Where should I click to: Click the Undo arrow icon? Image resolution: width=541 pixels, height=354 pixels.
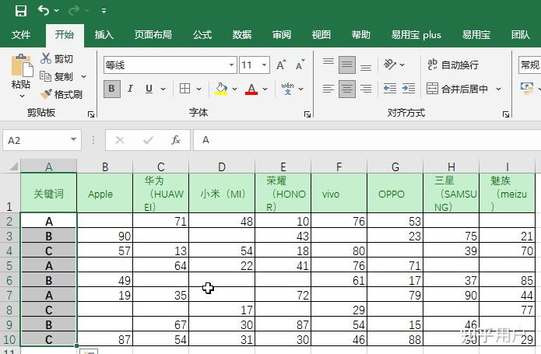pyautogui.click(x=43, y=10)
